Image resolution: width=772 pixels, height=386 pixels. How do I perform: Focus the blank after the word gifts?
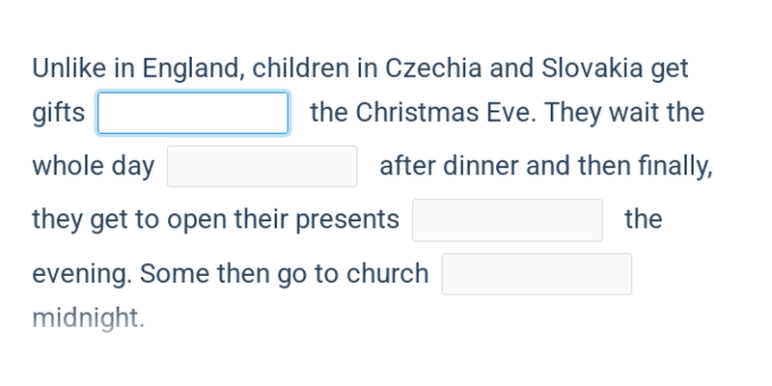click(x=193, y=113)
